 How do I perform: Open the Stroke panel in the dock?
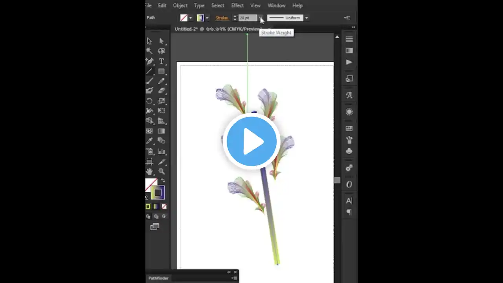[x=349, y=39]
